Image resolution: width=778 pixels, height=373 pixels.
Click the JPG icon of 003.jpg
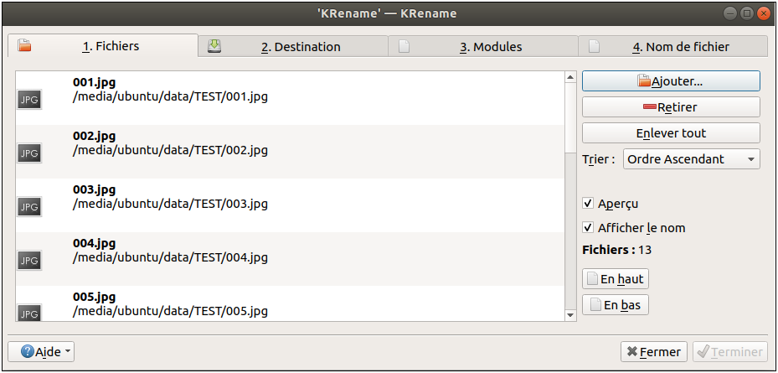coord(29,206)
